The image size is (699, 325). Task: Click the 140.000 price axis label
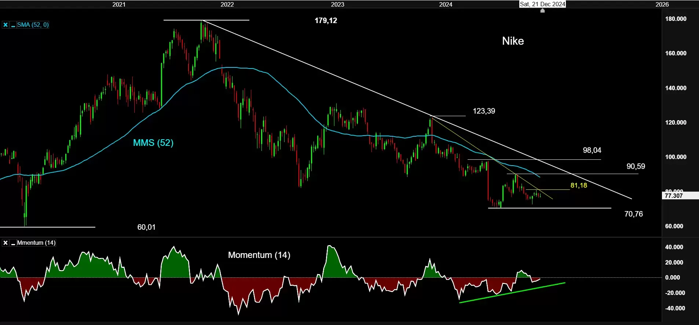tap(676, 88)
